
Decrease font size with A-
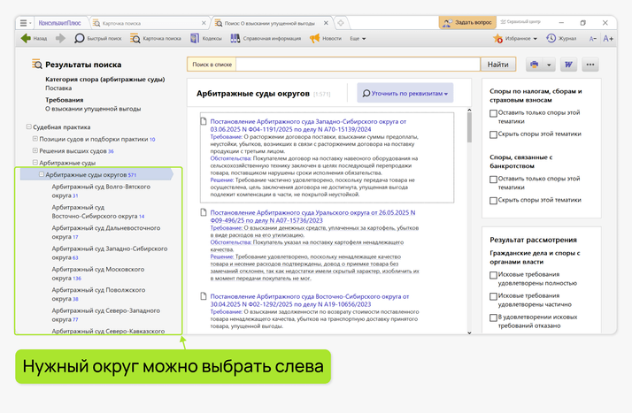click(x=592, y=39)
